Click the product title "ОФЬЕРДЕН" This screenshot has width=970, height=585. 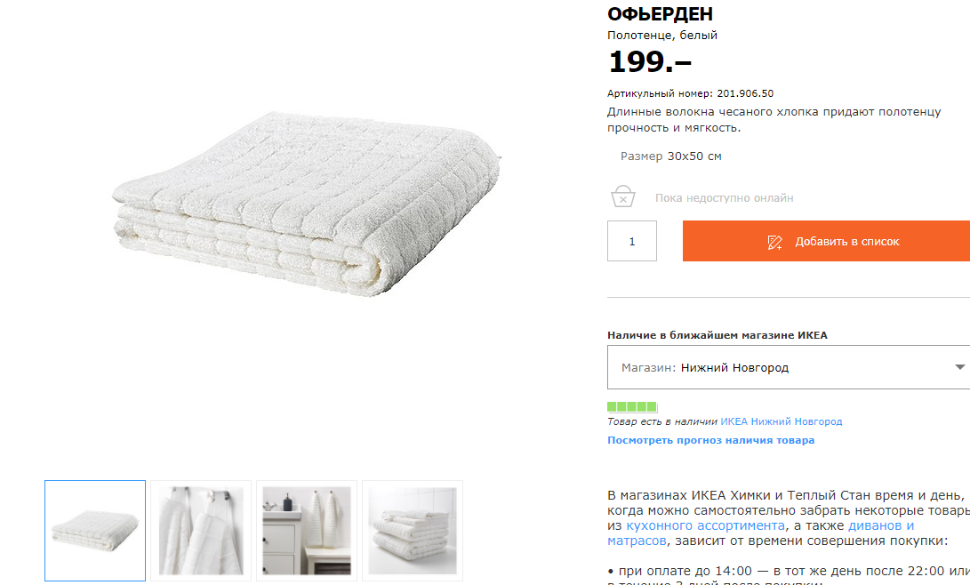[x=660, y=14]
